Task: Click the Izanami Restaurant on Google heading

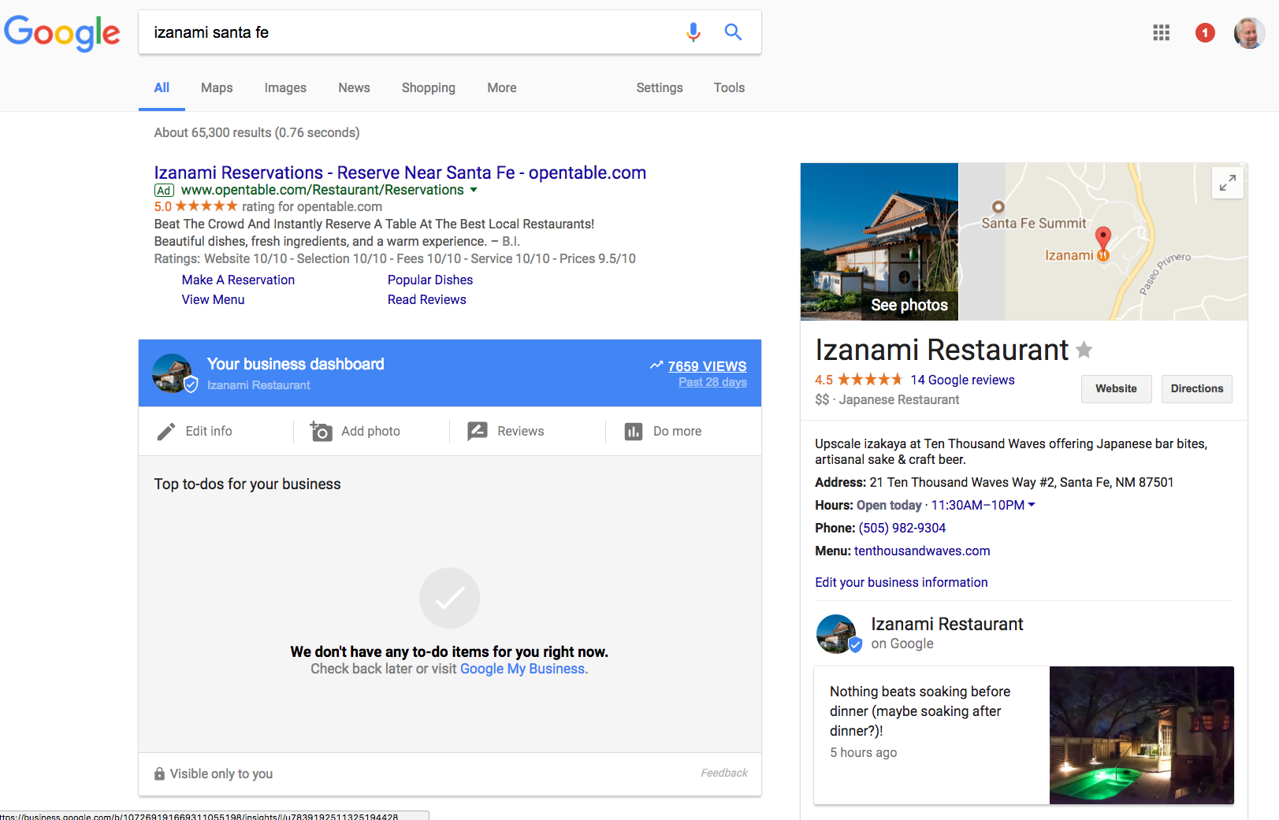Action: click(947, 624)
